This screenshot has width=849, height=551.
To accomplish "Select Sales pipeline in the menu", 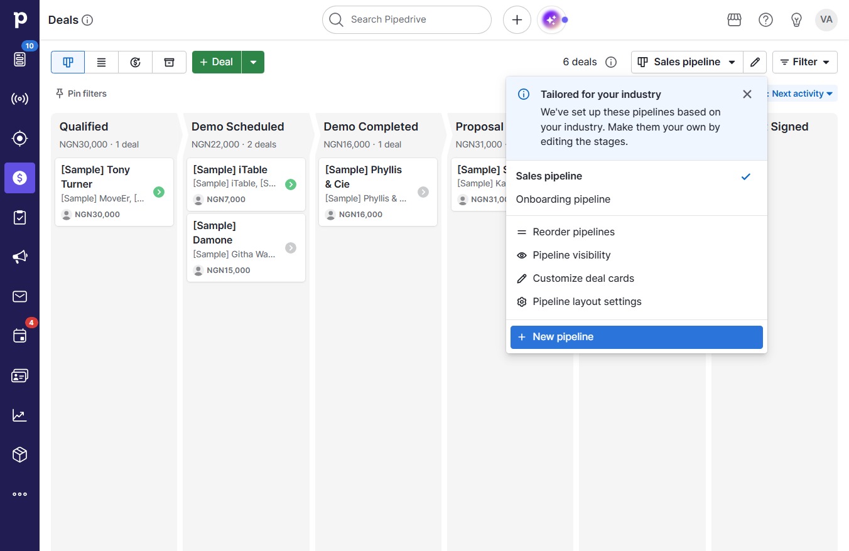I will (x=637, y=176).
